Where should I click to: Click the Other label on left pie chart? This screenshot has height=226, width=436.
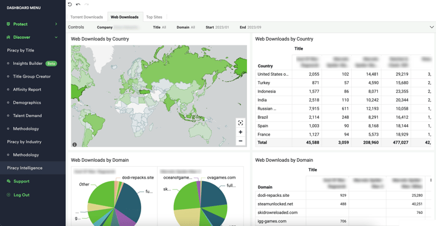84,184
